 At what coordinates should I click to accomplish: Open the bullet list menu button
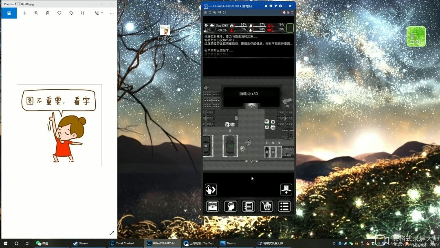[x=284, y=206]
